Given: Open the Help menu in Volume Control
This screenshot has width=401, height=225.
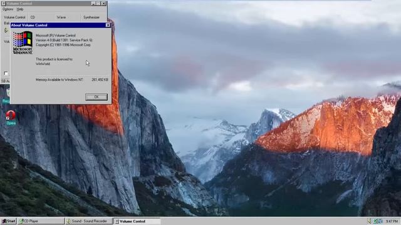Looking at the screenshot, I should tap(20, 9).
